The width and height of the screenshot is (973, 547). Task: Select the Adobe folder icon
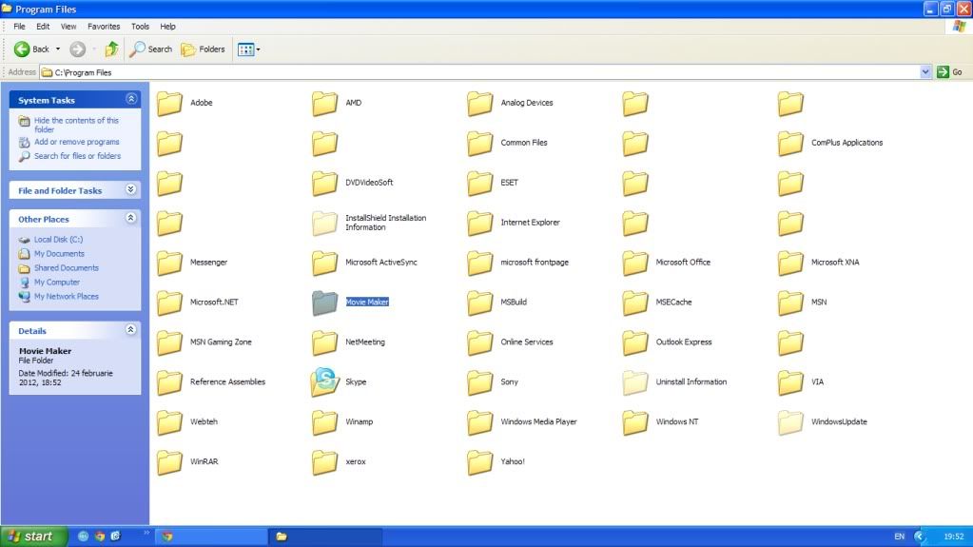[169, 103]
